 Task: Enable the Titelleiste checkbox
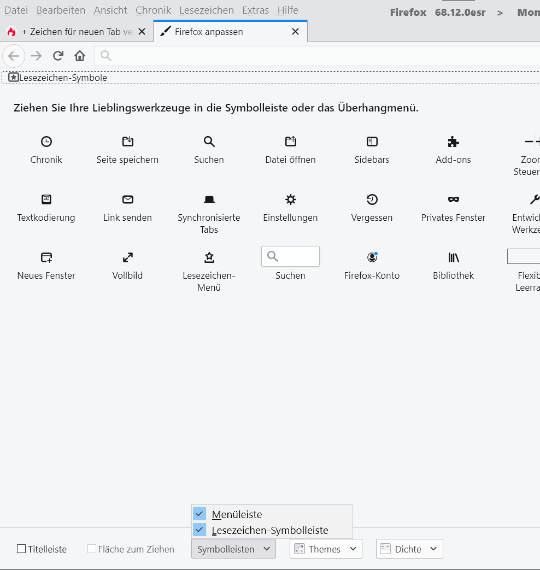(21, 549)
